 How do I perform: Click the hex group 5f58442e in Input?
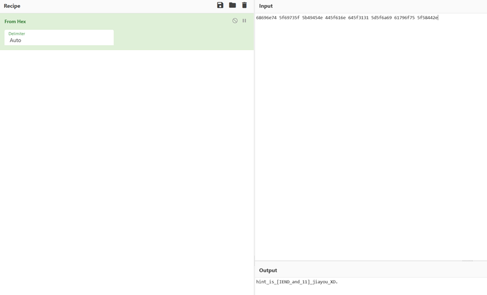point(427,17)
